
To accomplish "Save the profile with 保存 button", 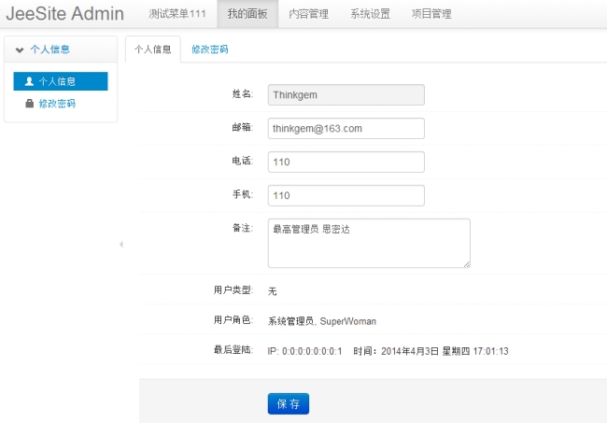I will tap(289, 403).
